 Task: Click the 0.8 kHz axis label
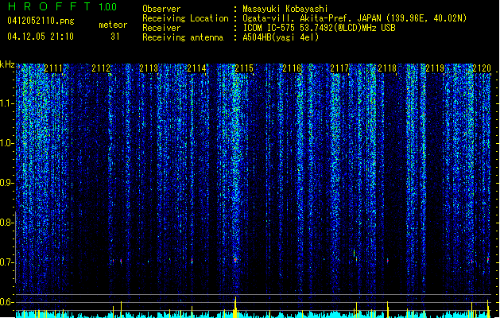pos(6,223)
